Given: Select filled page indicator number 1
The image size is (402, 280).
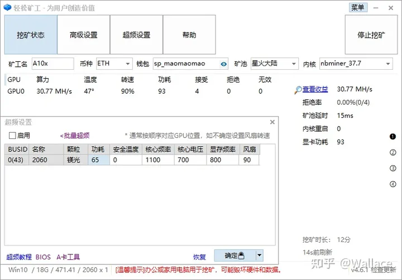Looking at the screenshot, I should [x=393, y=137].
